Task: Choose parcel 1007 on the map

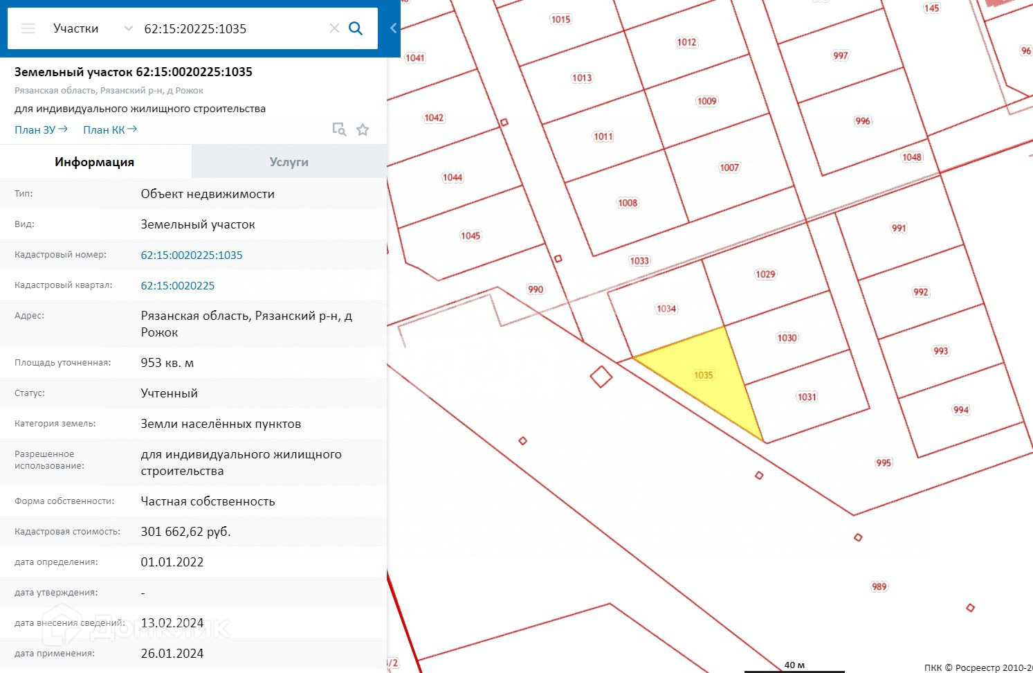Action: click(729, 168)
